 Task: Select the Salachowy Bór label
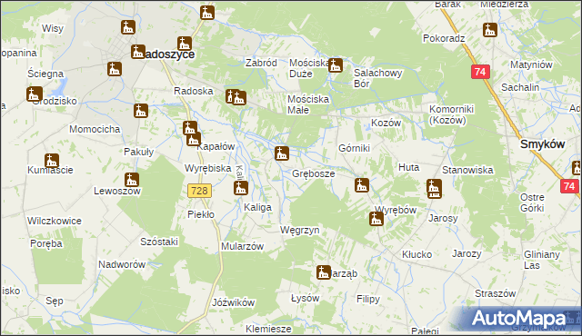(378, 78)
